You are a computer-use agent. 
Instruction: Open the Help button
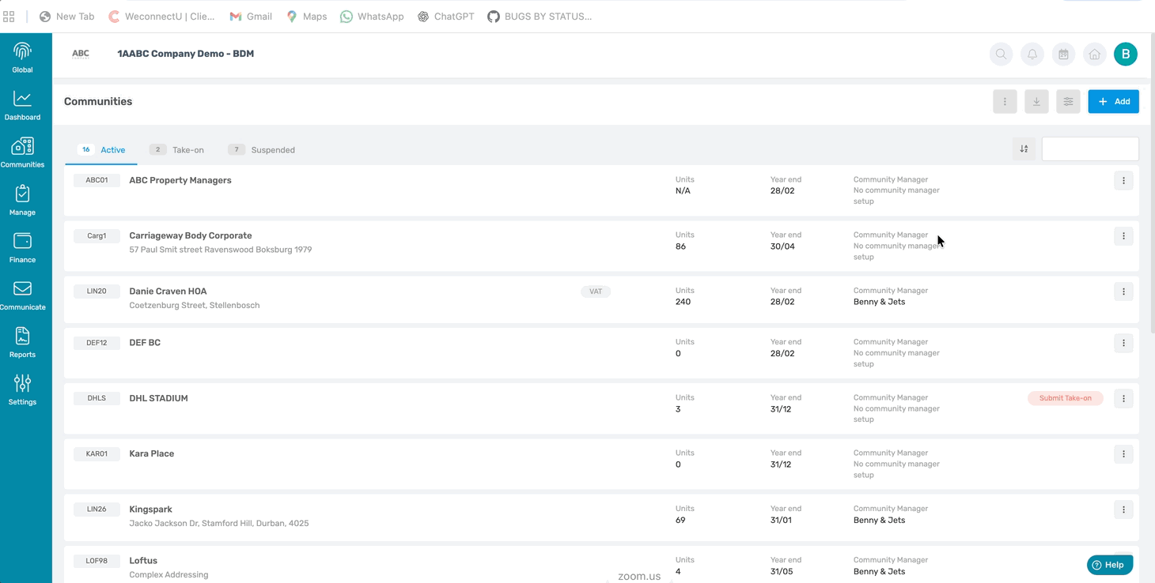(1109, 565)
